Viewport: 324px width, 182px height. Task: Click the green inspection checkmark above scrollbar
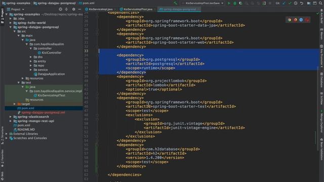(318, 14)
